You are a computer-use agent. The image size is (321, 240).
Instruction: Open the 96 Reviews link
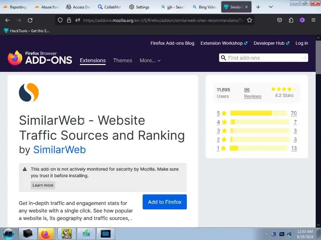(253, 93)
